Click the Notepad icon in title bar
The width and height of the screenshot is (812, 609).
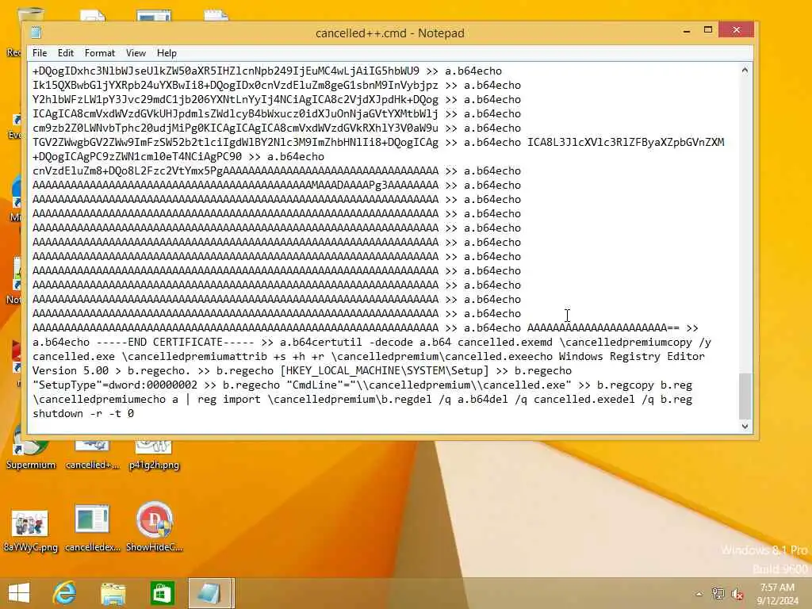pyautogui.click(x=36, y=33)
